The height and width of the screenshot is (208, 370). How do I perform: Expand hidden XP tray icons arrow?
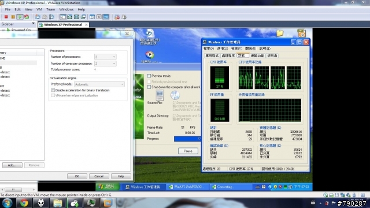coord(270,187)
